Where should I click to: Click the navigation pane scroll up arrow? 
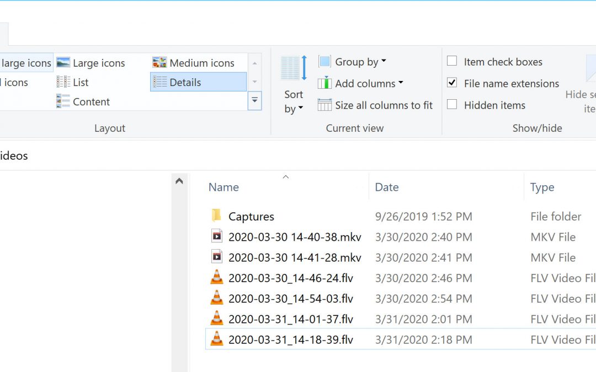pos(179,181)
